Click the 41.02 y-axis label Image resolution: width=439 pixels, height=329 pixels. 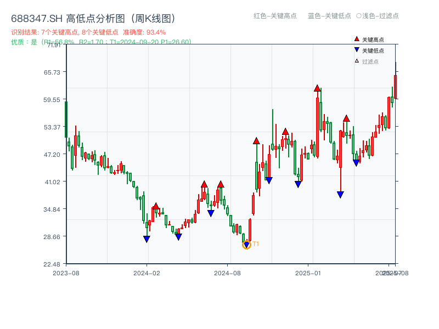[x=52, y=182]
